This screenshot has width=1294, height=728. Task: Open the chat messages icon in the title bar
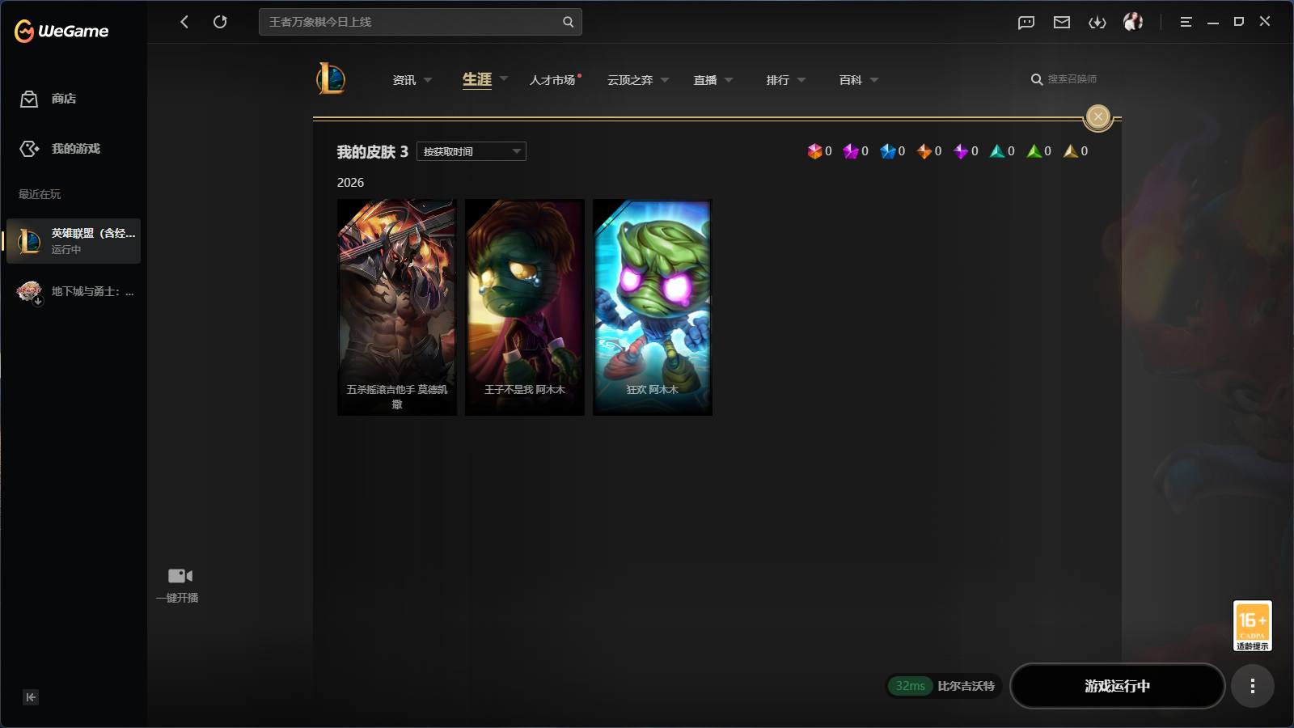point(1026,22)
